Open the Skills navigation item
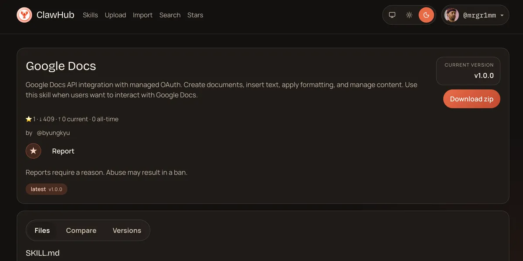 tap(90, 15)
